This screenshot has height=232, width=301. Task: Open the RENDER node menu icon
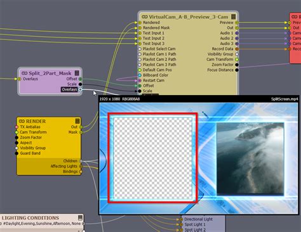[77, 121]
